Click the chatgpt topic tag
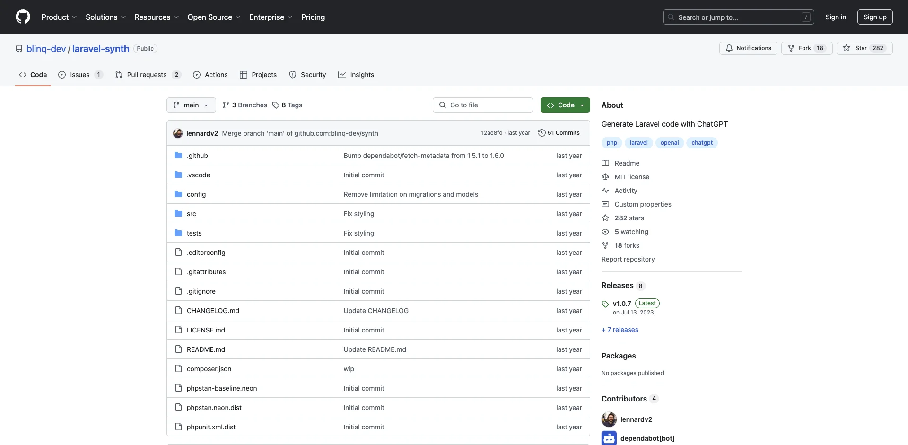This screenshot has height=445, width=908. tap(702, 143)
